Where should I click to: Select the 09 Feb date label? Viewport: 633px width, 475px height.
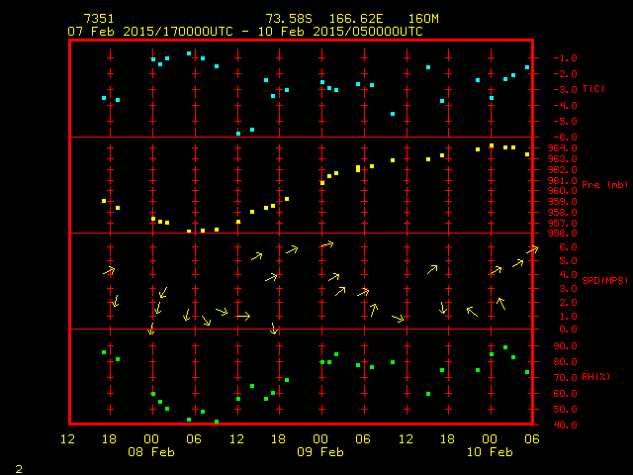pyautogui.click(x=320, y=452)
